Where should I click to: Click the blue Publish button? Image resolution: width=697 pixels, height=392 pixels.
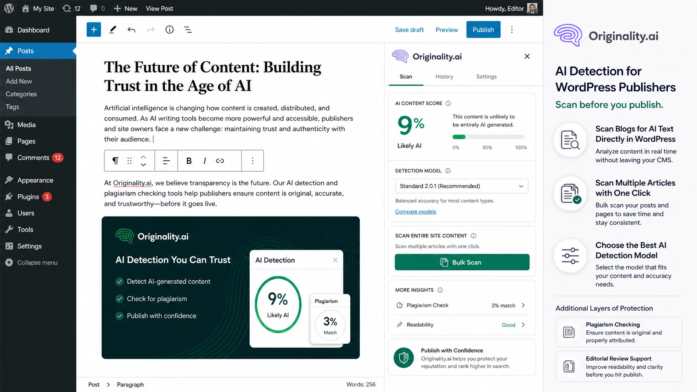tap(483, 30)
